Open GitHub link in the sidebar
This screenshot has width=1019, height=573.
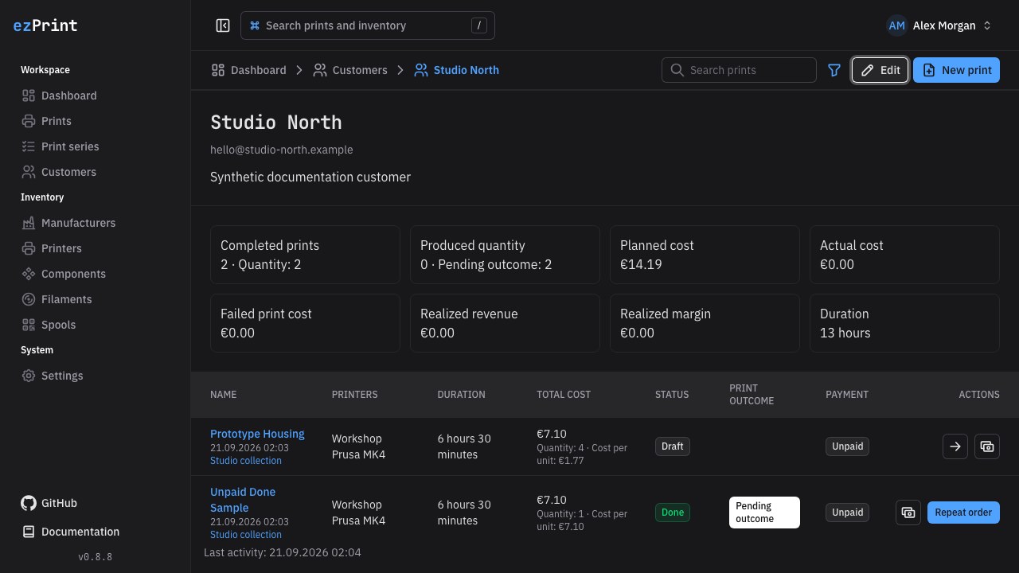pos(49,503)
